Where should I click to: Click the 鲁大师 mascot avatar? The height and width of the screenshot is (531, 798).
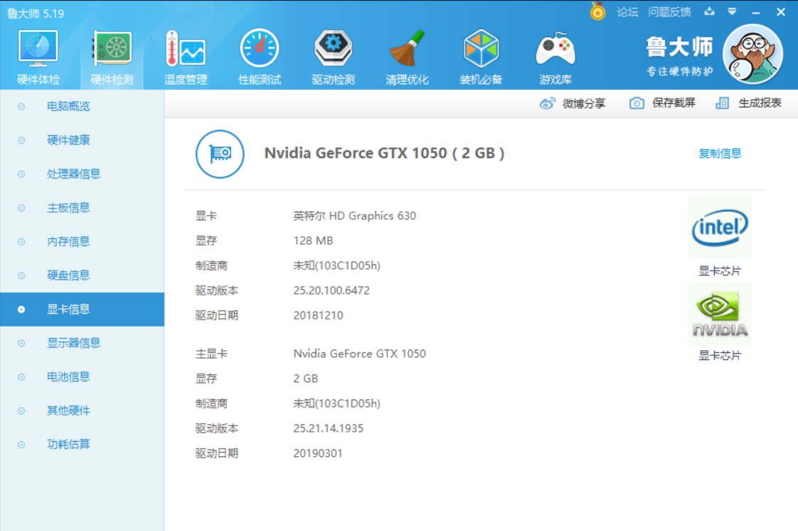pyautogui.click(x=753, y=55)
